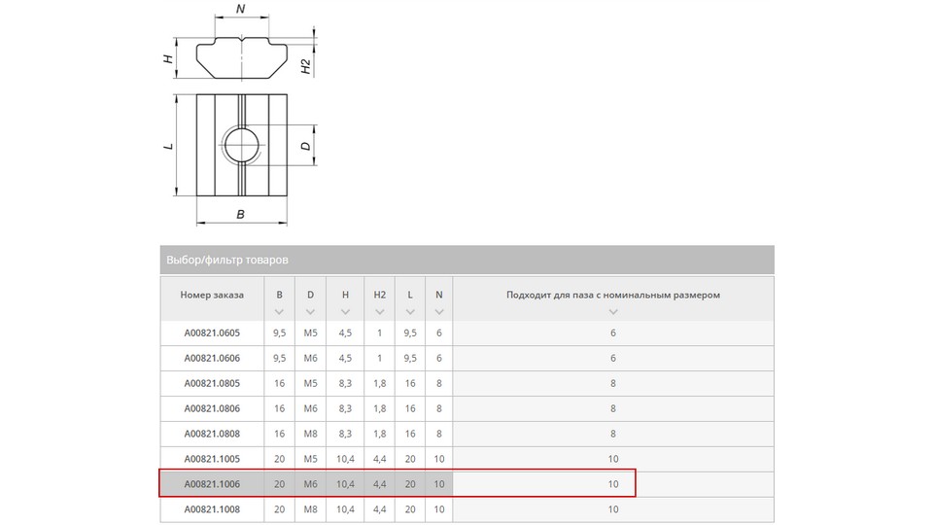Click order number A00821.1005
Screen dimensions: 933x525
coord(212,459)
